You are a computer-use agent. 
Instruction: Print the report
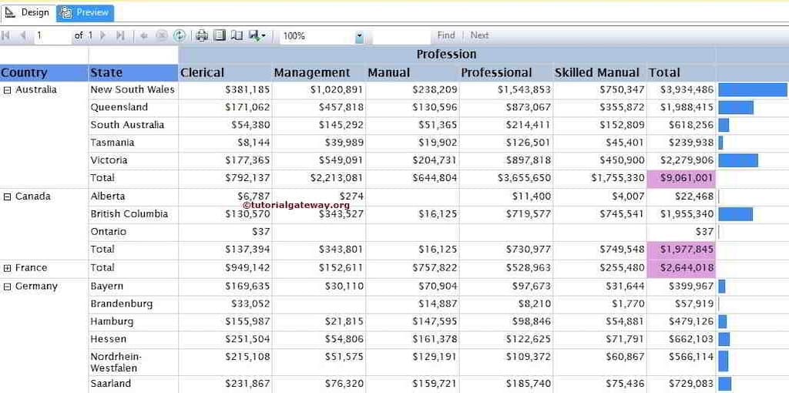[202, 35]
